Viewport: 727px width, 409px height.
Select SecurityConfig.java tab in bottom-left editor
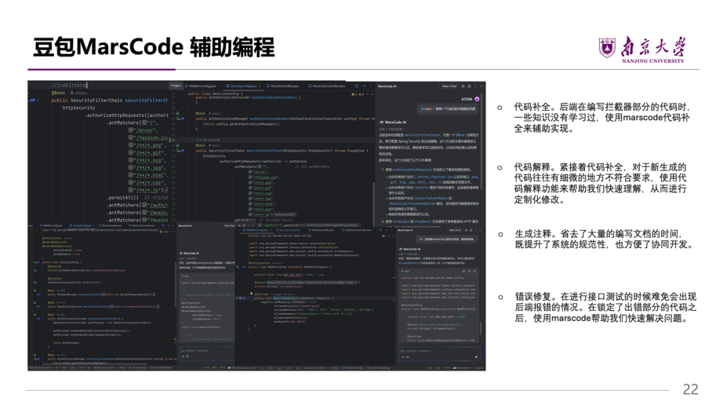pyautogui.click(x=81, y=225)
